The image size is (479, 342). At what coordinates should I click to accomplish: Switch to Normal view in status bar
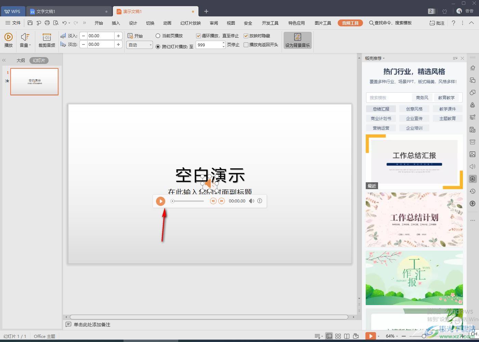click(329, 336)
